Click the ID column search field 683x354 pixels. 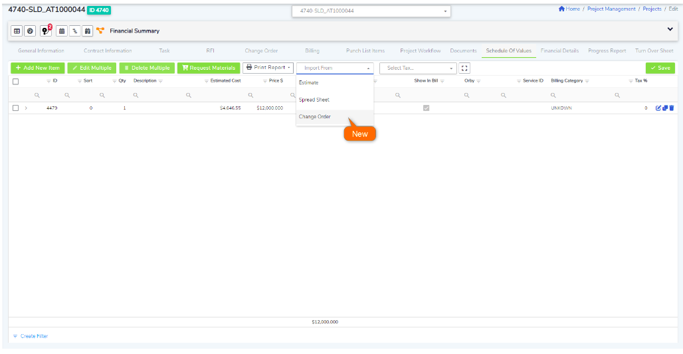click(x=46, y=95)
